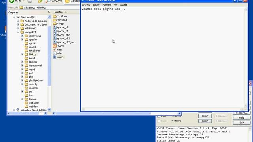Select the xampp folder icon in file list

tap(55, 24)
